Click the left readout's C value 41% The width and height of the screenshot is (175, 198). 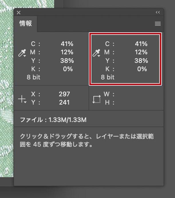pyautogui.click(x=67, y=44)
